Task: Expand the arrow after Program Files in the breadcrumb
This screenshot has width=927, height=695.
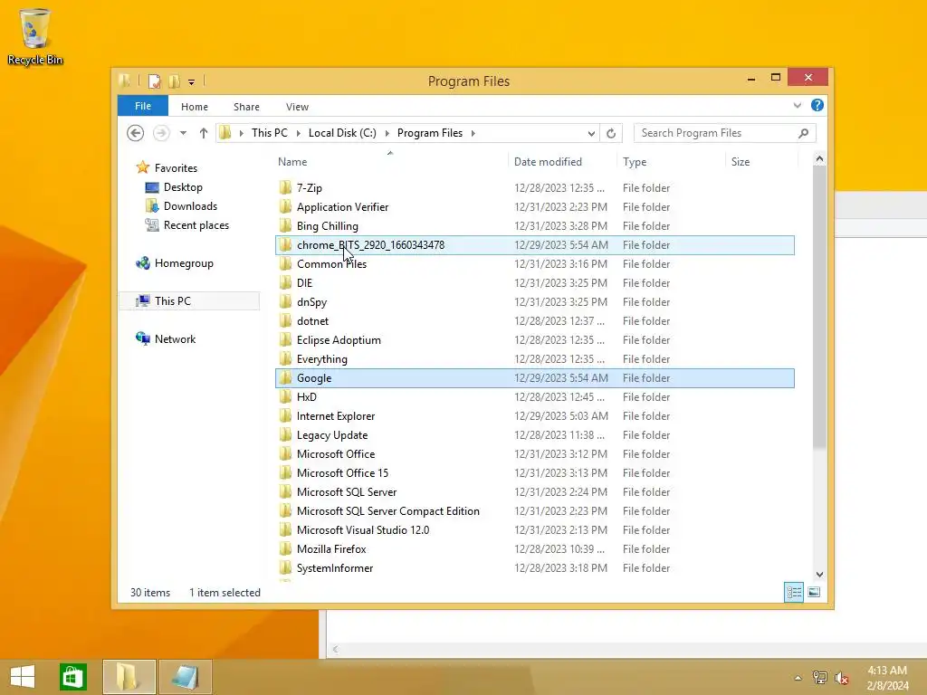Action: 473,134
